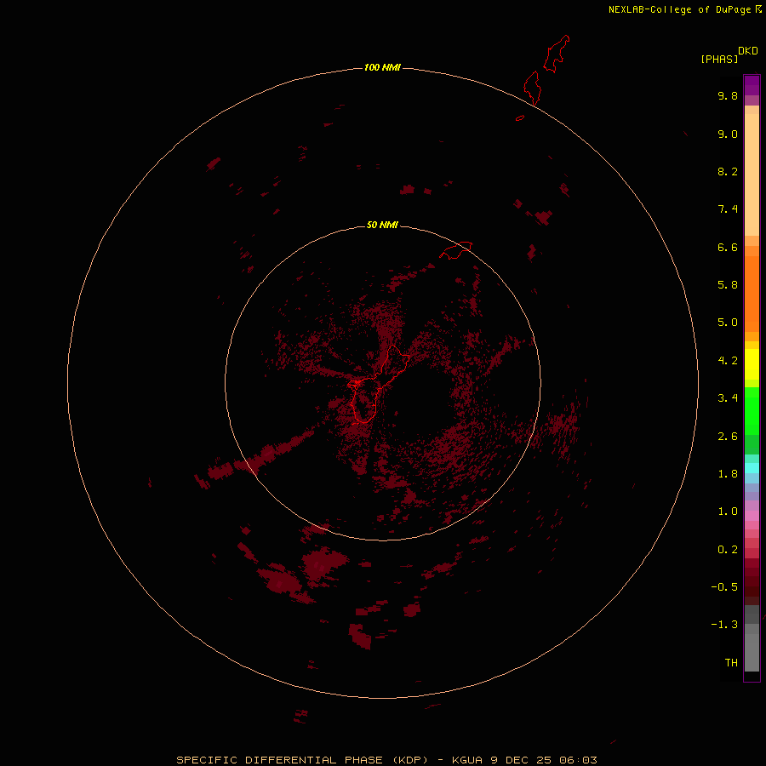Image resolution: width=766 pixels, height=766 pixels.
Task: Click the Rota island outline near 50 NMI ring
Action: point(455,250)
